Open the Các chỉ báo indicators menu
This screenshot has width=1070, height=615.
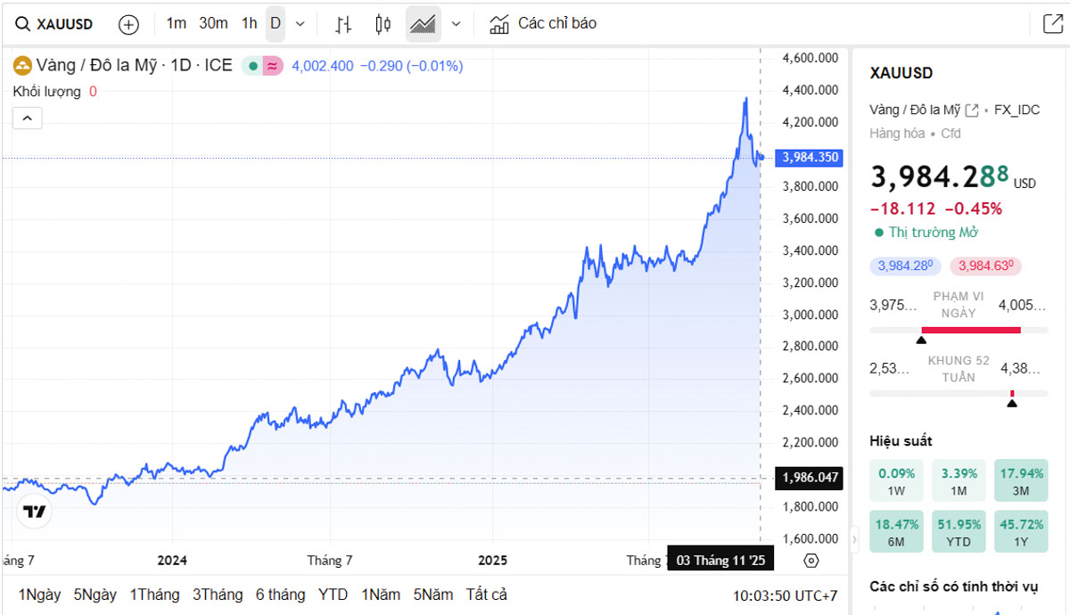click(543, 24)
